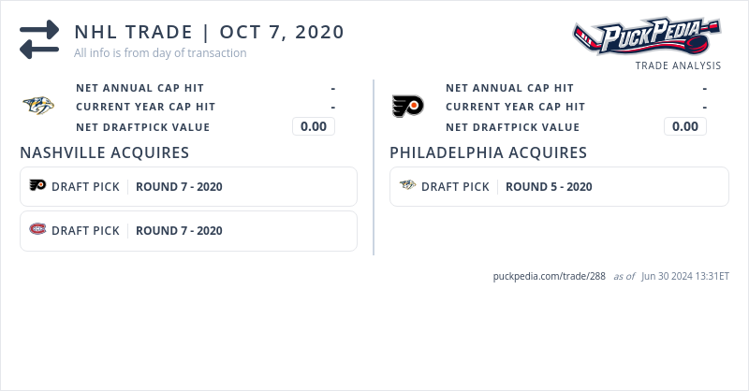The height and width of the screenshot is (391, 749).
Task: Click the Trade Analysis label under the logo
Action: tap(678, 65)
